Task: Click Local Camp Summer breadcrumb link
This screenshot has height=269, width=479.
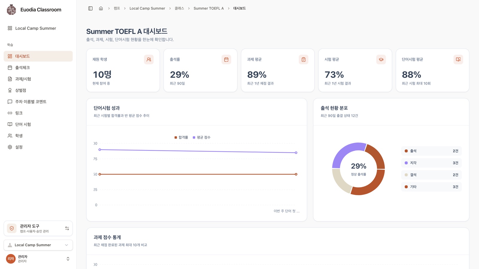Action: (x=147, y=8)
